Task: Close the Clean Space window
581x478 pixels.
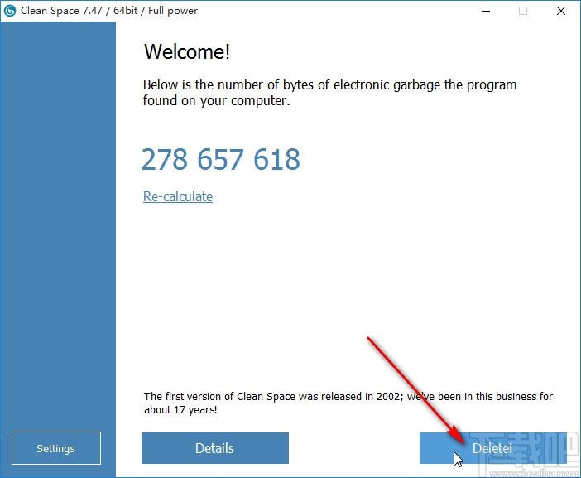Action: [561, 11]
